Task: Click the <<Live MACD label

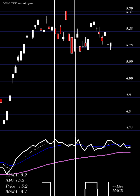Action: click(x=118, y=188)
